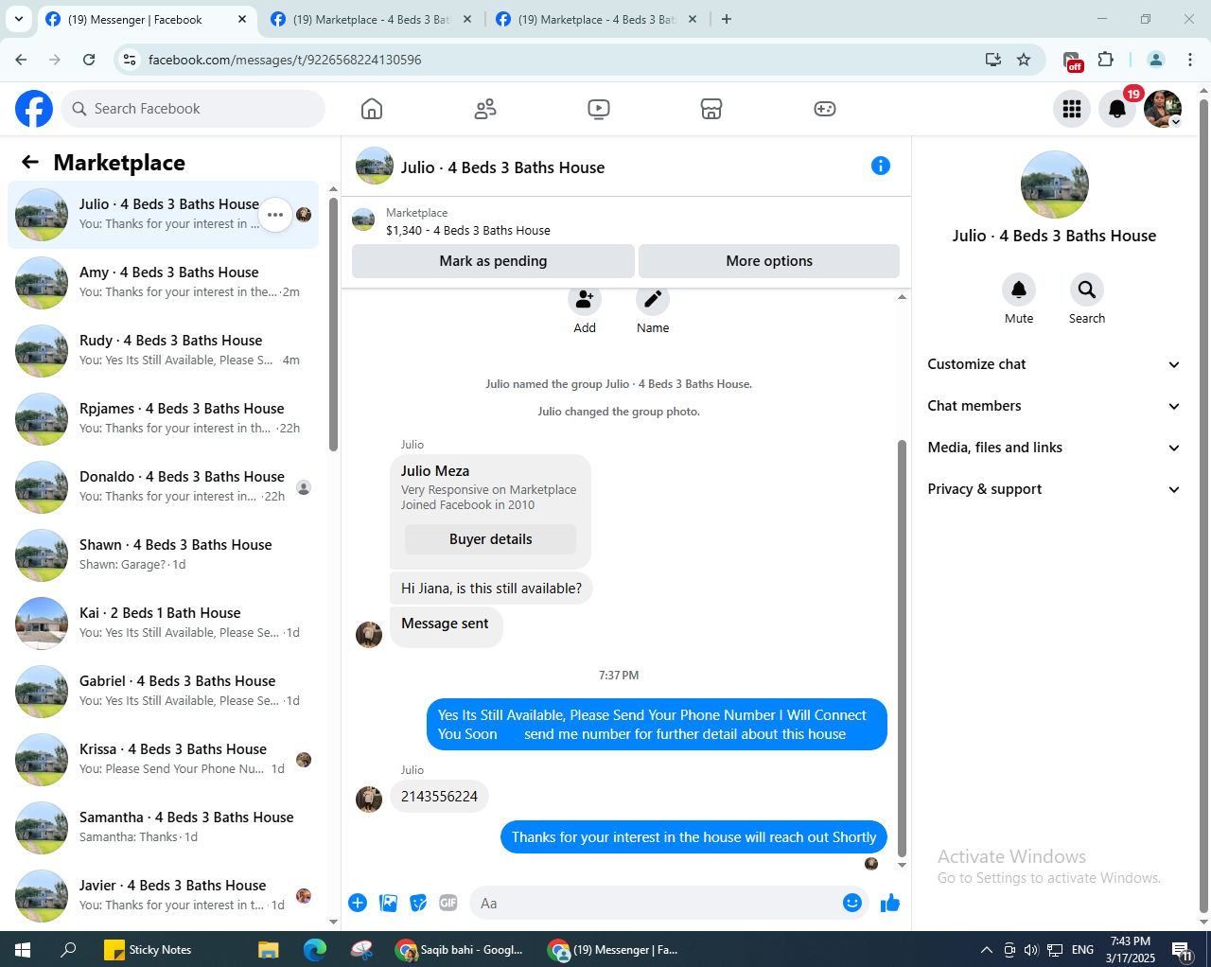Expand Chat members section
Screen dimensions: 1211x967
click(x=1053, y=406)
